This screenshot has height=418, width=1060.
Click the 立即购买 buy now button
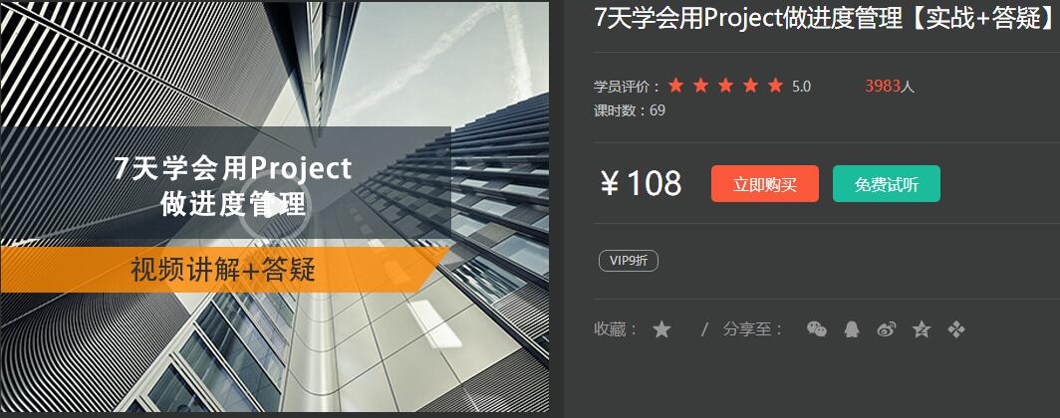764,184
